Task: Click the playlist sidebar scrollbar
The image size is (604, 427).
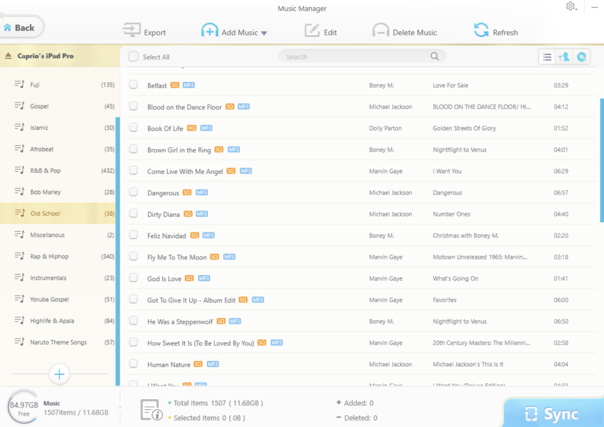Action: pos(117,251)
